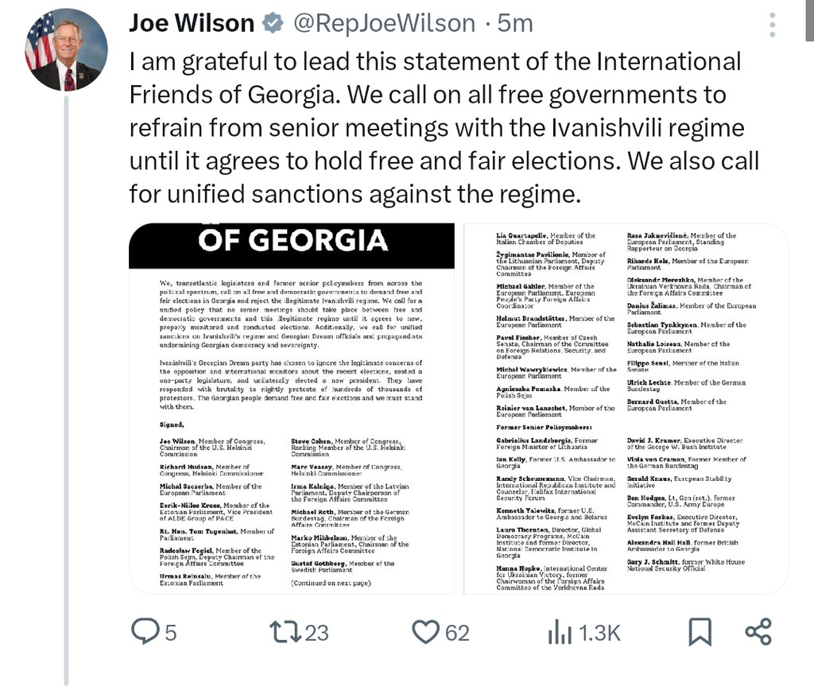Screen dimensions: 814x686
Task: Like the post with the heart icon
Action: click(426, 632)
